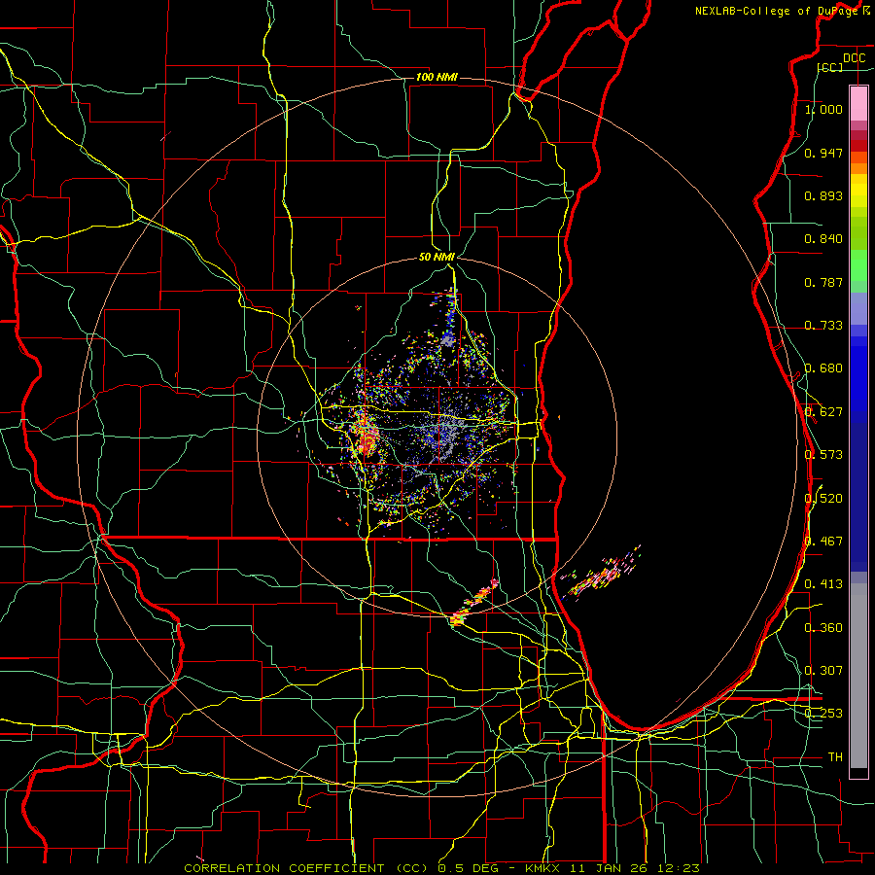Click the 0.573 scale value
Viewport: 875px width, 875px height.
pos(823,455)
